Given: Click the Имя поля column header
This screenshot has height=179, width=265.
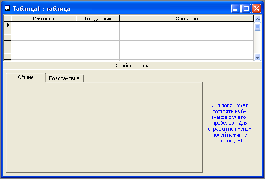Looking at the screenshot, I should 43,19.
